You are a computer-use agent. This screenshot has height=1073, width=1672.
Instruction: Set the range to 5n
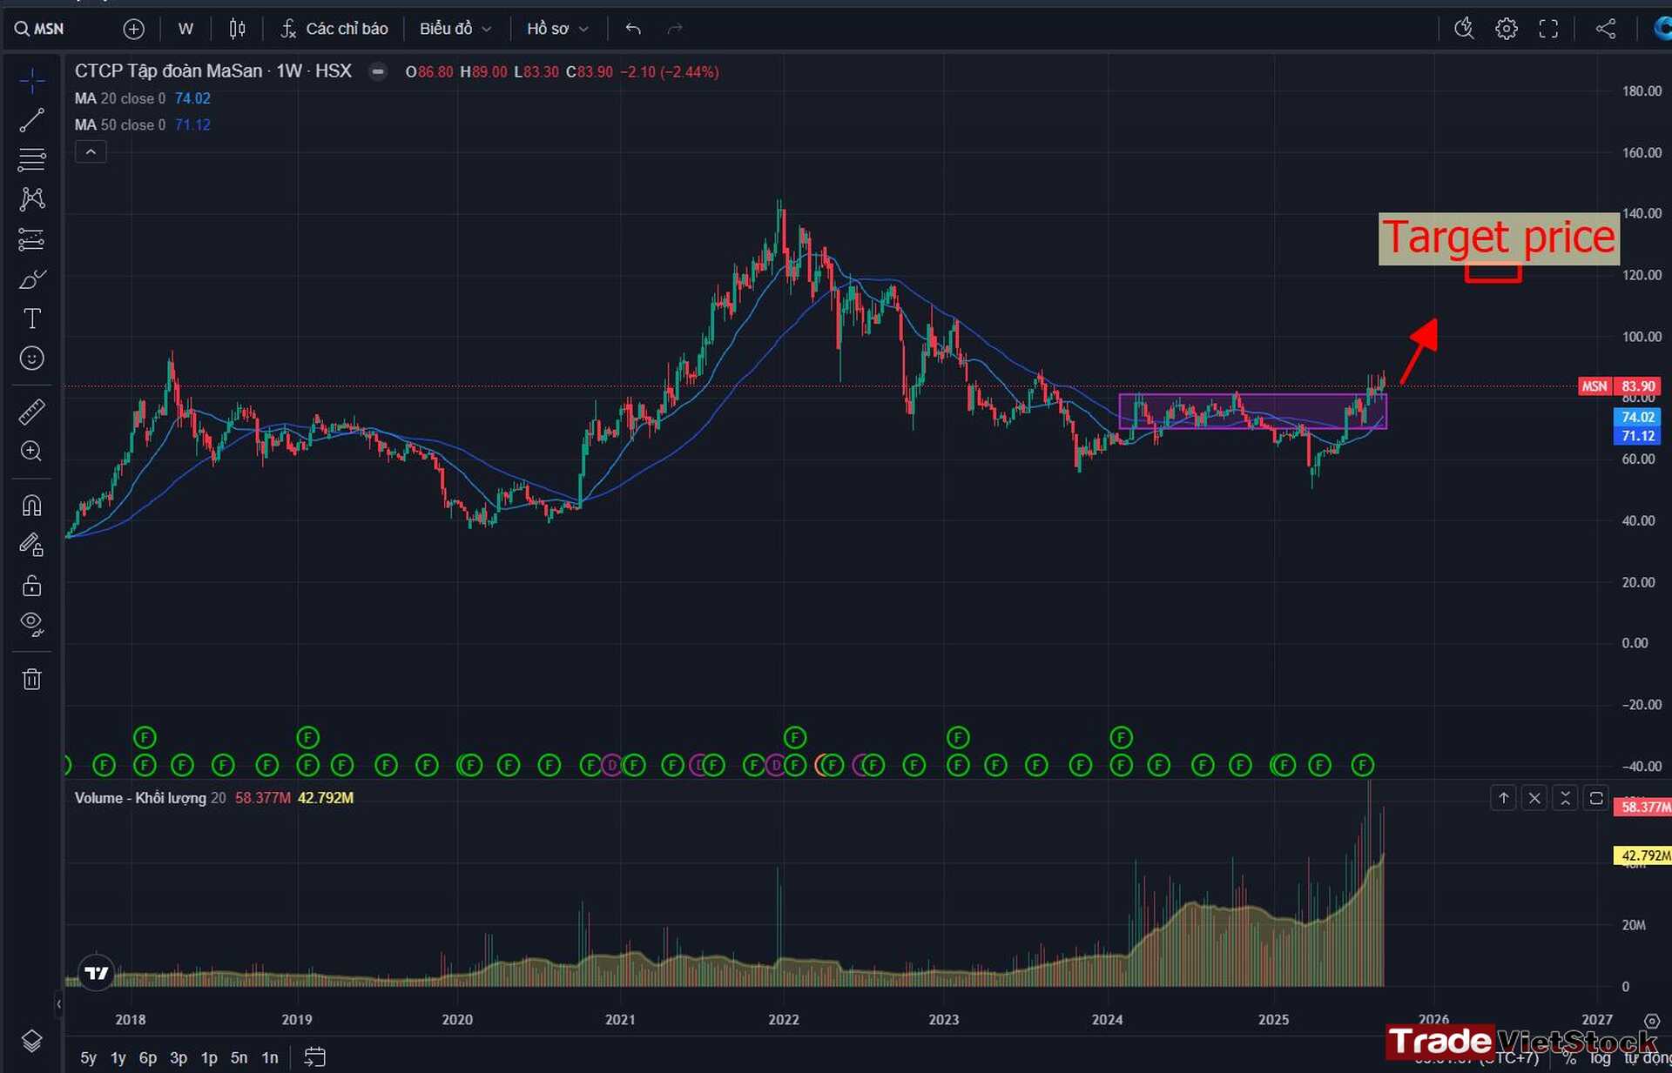pyautogui.click(x=239, y=1058)
